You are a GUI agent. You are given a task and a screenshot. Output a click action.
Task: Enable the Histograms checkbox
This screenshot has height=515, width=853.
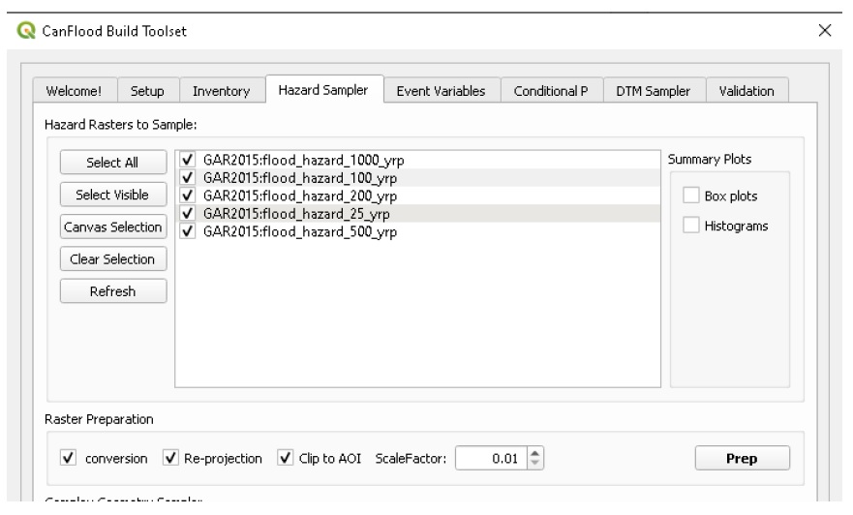point(691,226)
